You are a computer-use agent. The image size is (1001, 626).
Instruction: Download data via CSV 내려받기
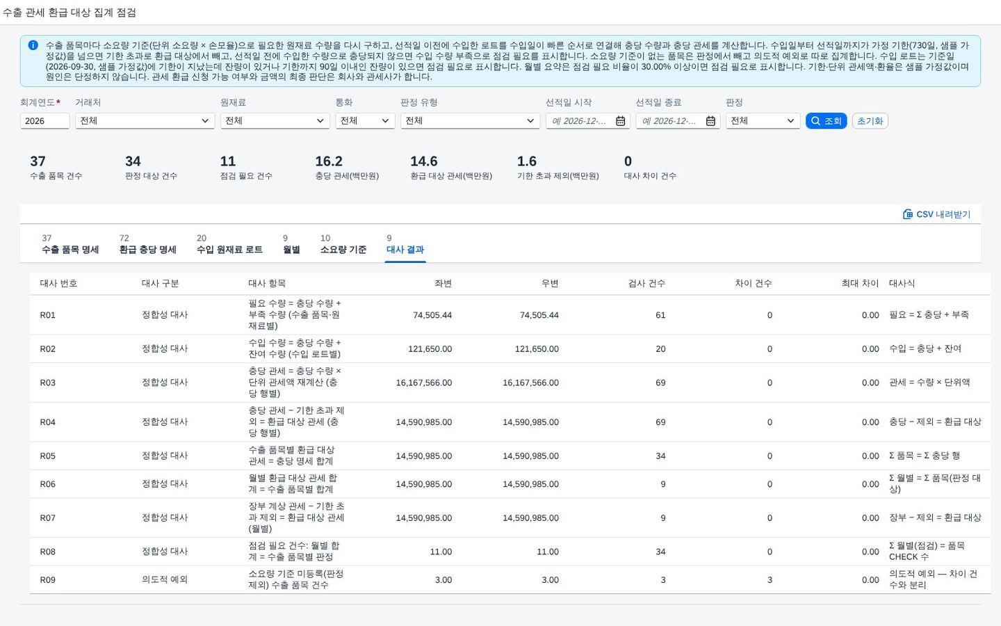[936, 214]
